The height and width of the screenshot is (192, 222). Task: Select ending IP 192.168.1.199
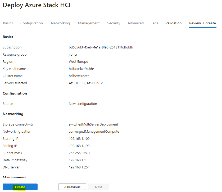click(x=79, y=146)
